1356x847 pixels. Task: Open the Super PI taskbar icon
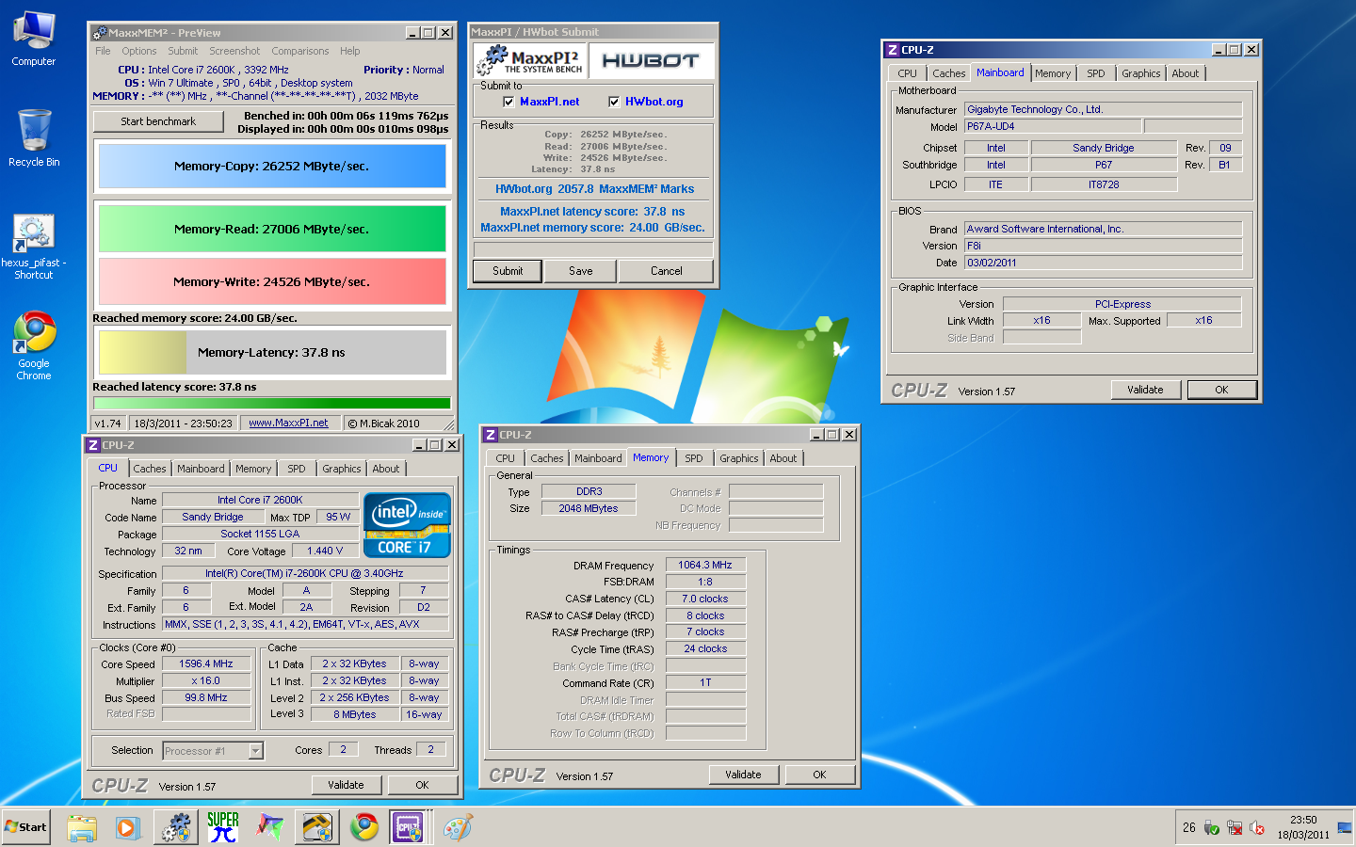coord(223,827)
